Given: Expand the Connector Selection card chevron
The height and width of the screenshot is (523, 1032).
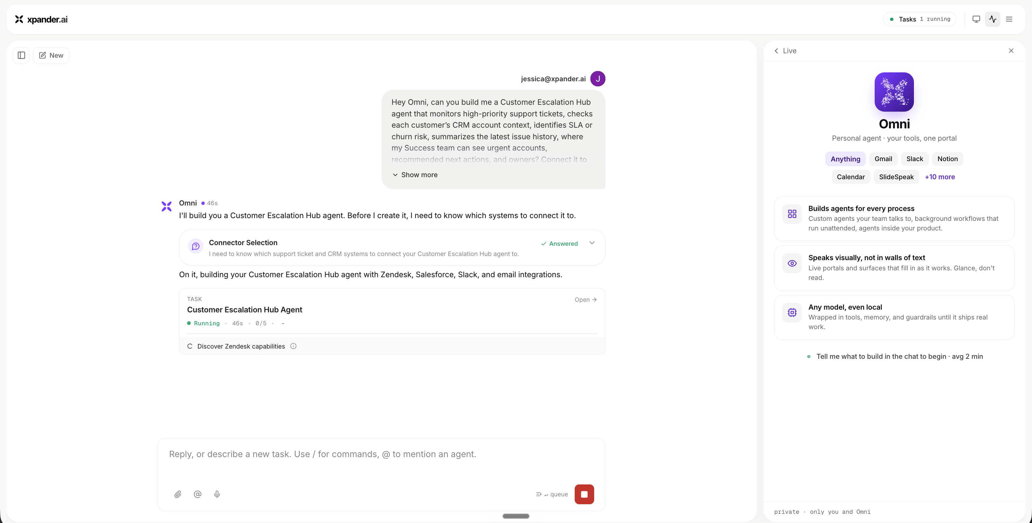Looking at the screenshot, I should coord(592,243).
